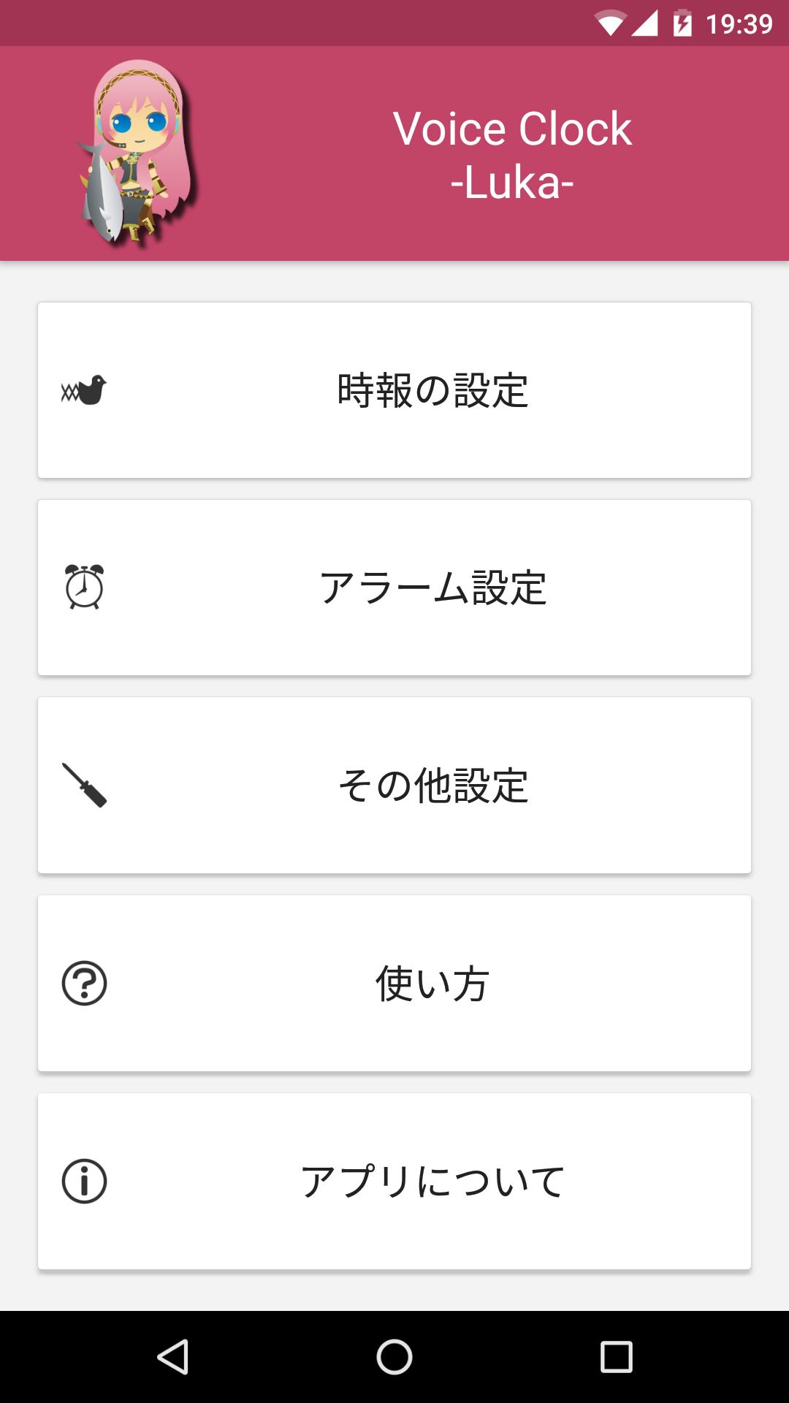Tap the Voice Clock -Luka- title
The width and height of the screenshot is (789, 1403).
coord(512,155)
